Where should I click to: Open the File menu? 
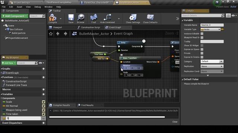[x=4, y=7]
